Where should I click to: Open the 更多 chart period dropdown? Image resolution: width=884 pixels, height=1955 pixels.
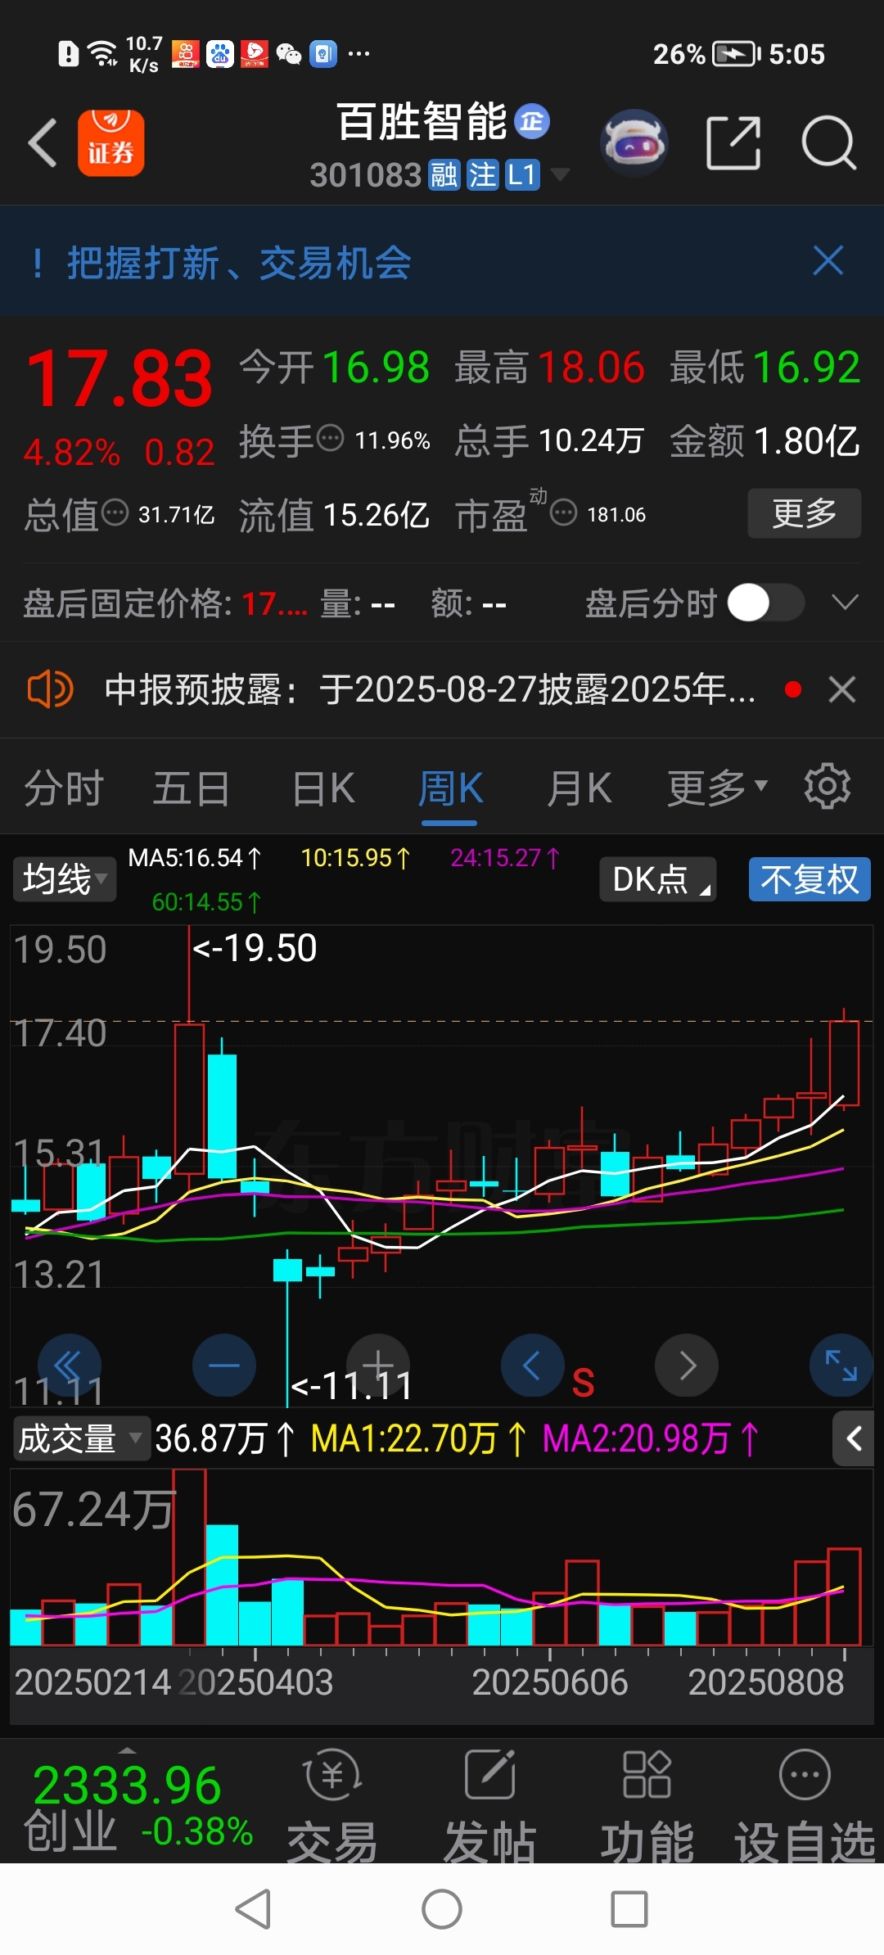(717, 788)
